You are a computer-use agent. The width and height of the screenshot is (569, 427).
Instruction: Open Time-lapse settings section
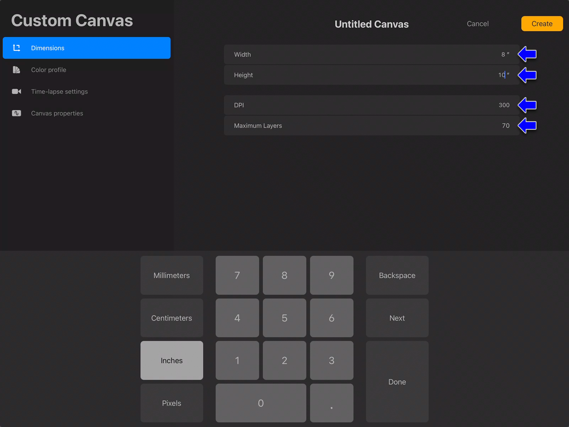pyautogui.click(x=87, y=91)
